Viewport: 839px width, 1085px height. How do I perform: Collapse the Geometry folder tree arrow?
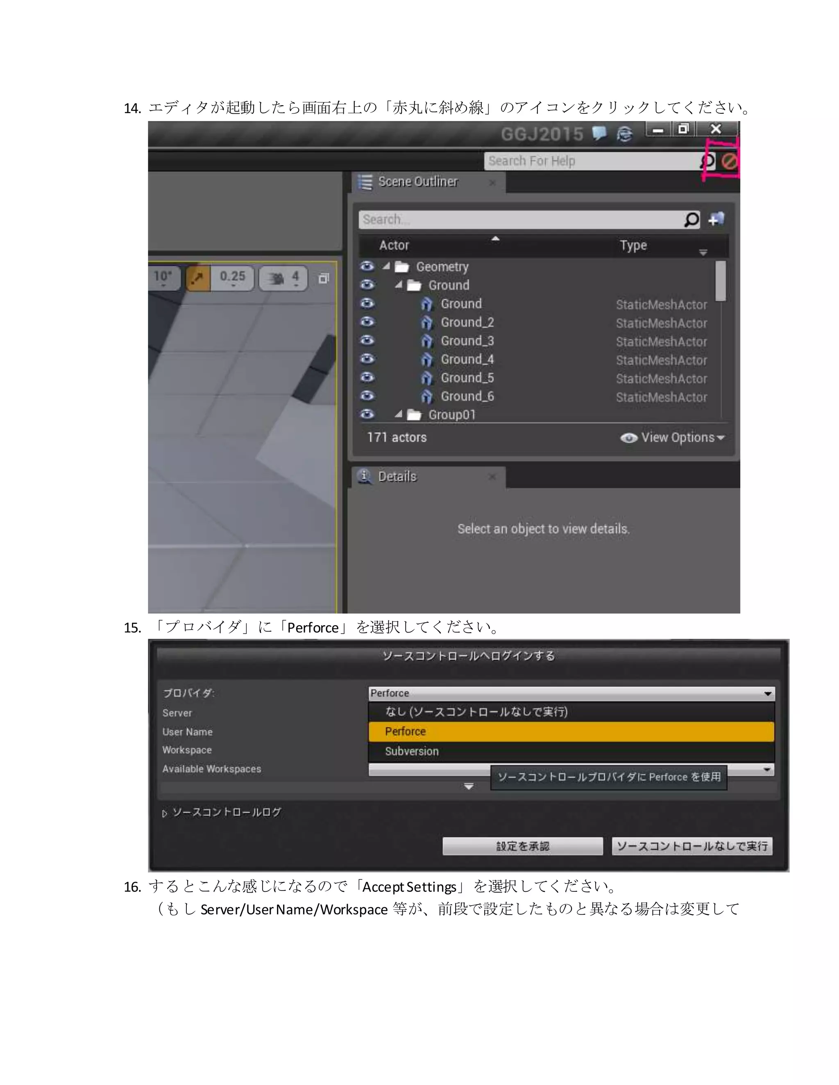[x=387, y=266]
